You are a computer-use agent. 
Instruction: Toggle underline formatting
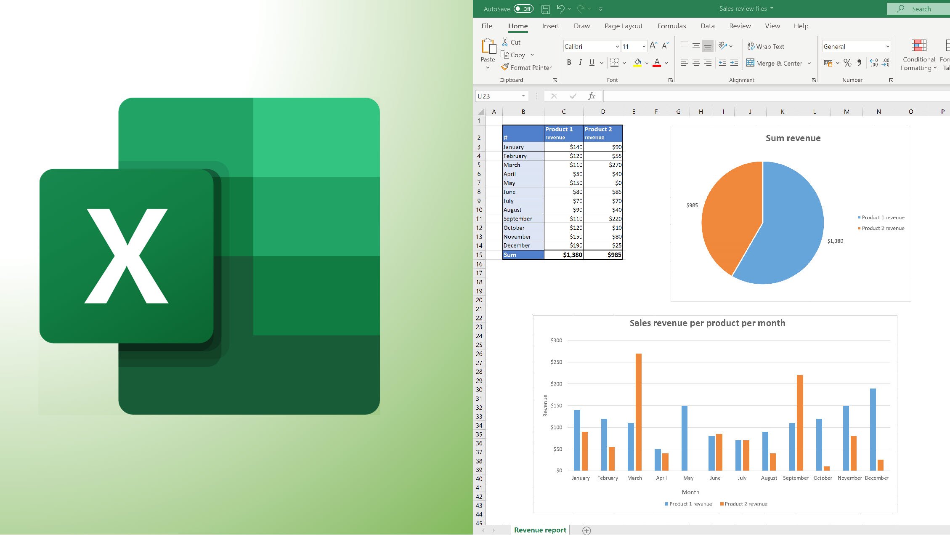point(592,63)
